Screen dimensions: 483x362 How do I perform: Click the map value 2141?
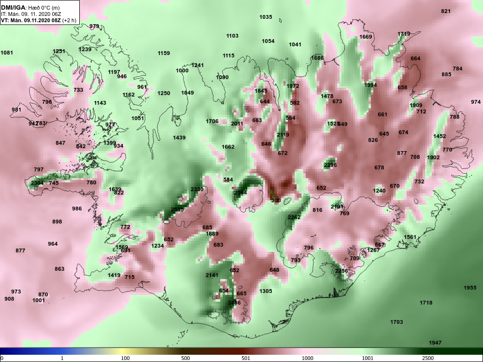pyautogui.click(x=212, y=275)
